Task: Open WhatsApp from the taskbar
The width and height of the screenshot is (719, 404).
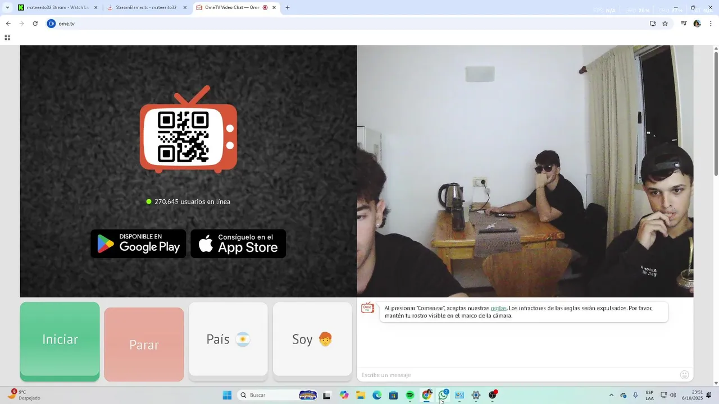Action: (x=443, y=396)
